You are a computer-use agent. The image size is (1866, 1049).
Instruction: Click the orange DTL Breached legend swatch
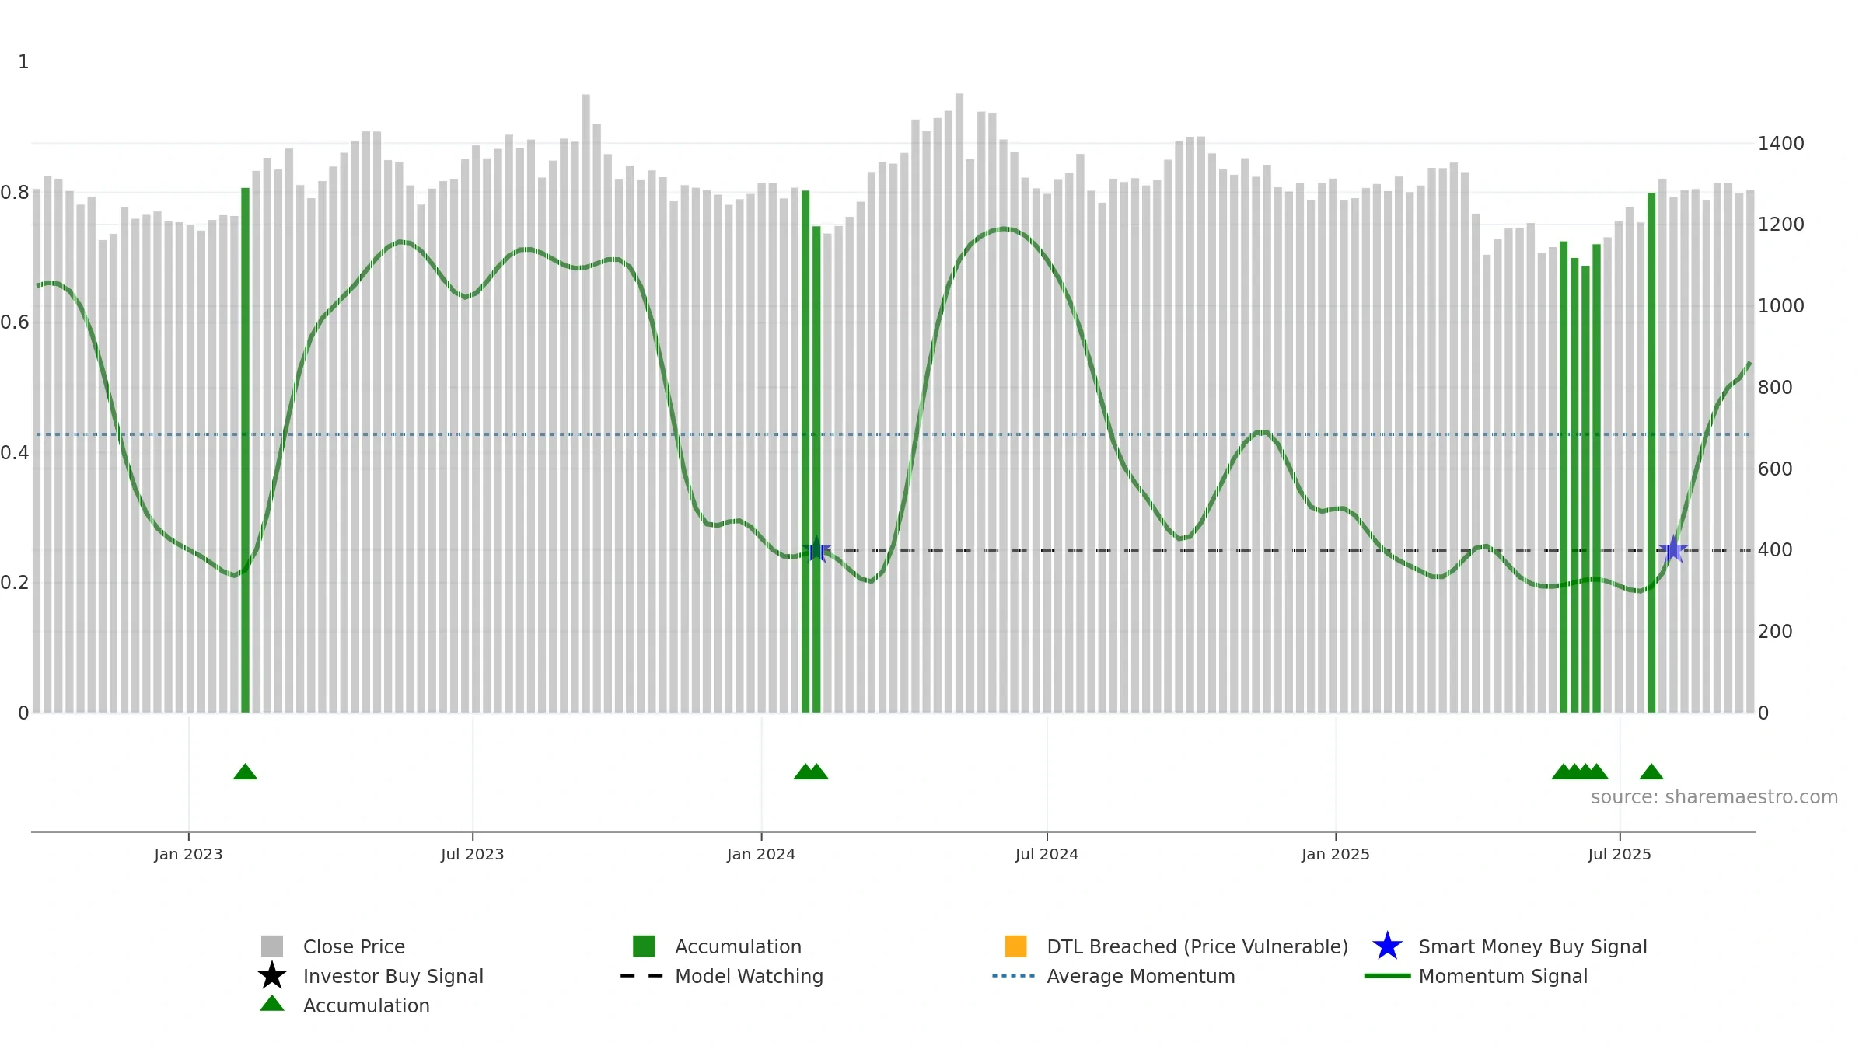pyautogui.click(x=1015, y=946)
